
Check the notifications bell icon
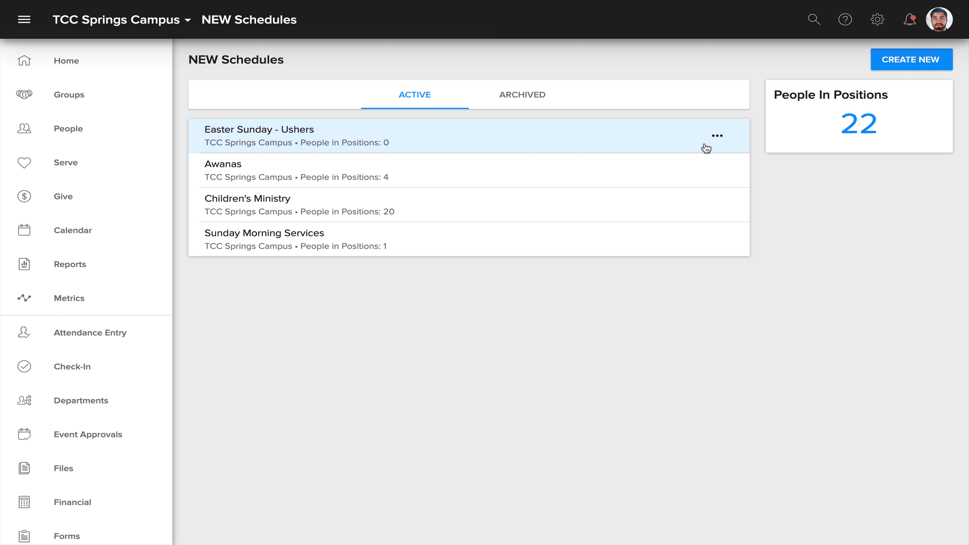909,20
